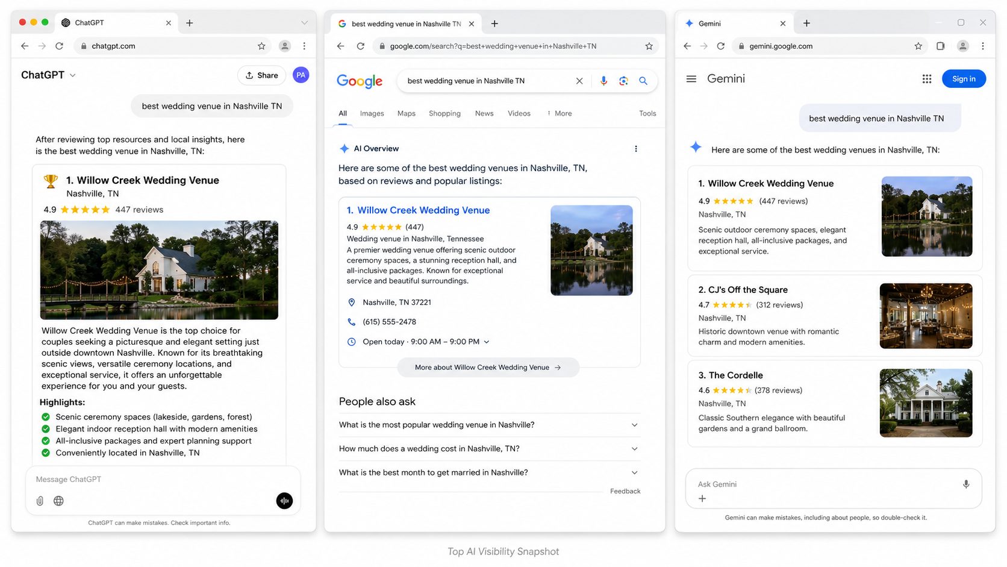The width and height of the screenshot is (1007, 567).
Task: Open Gemini hamburger menu
Action: click(691, 79)
